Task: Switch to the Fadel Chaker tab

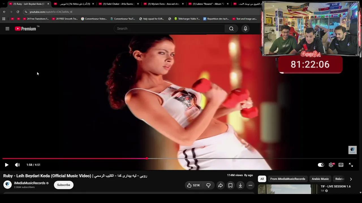Action: coord(119,4)
